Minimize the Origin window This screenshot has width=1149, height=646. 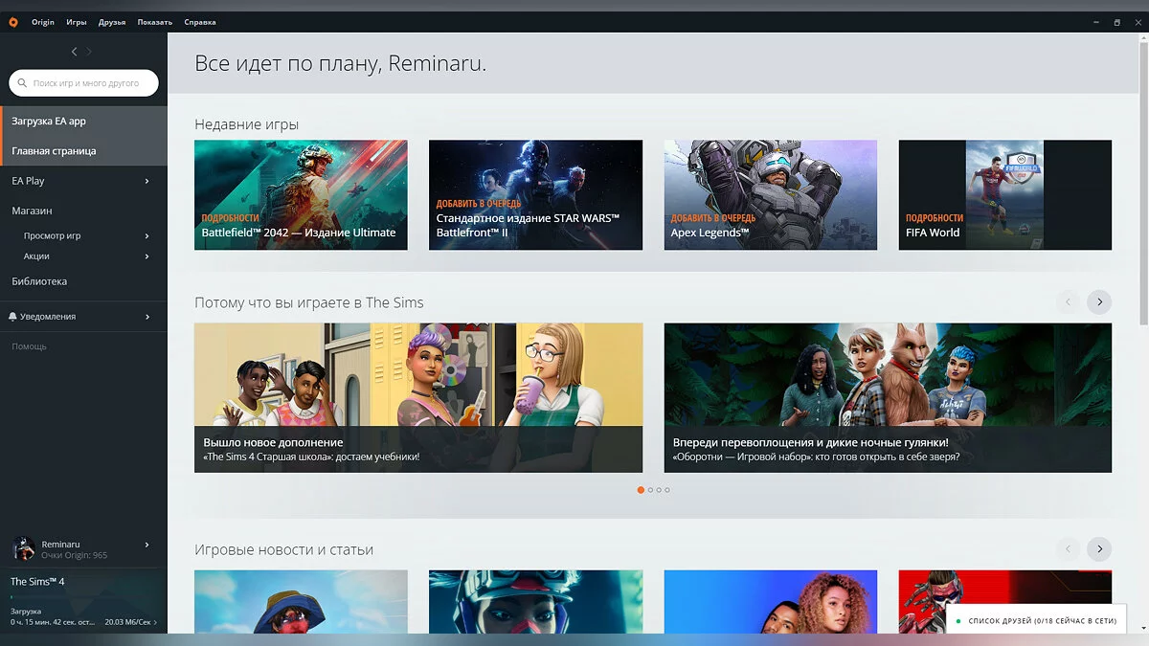pyautogui.click(x=1097, y=22)
